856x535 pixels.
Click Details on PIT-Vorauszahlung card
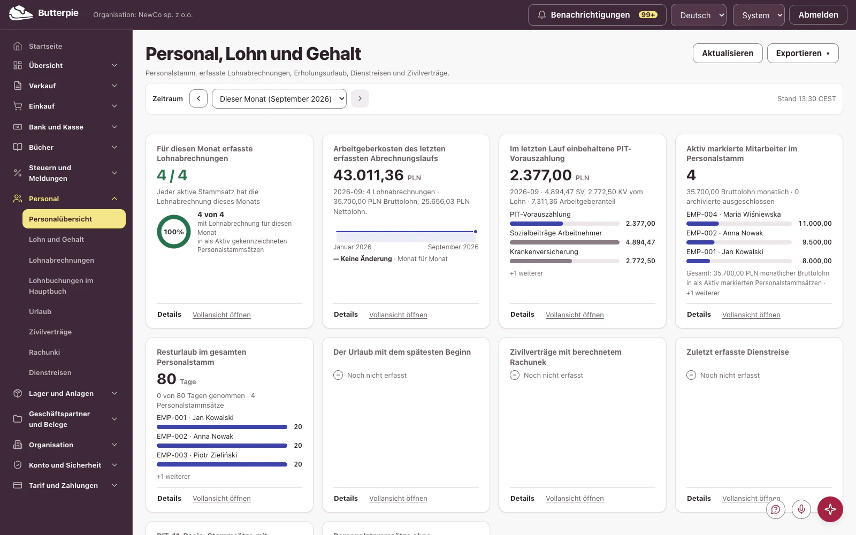pyautogui.click(x=522, y=315)
